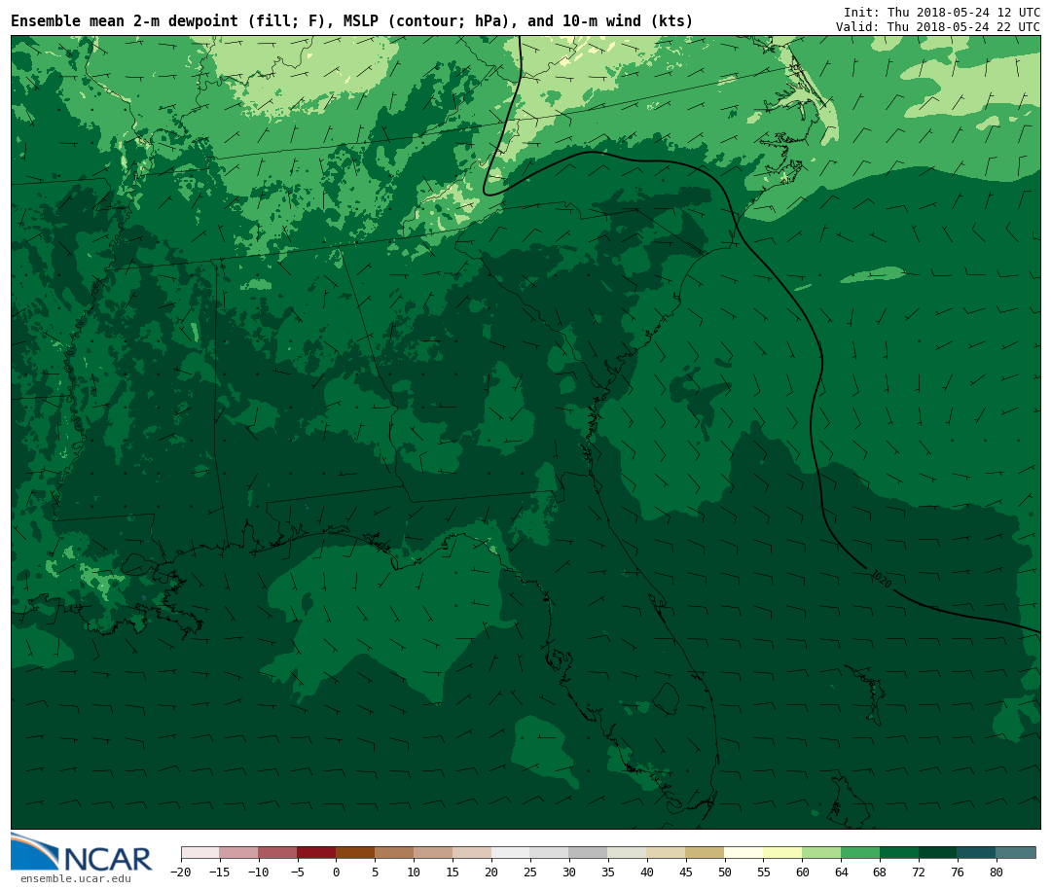Click the tan swatch between 45 and 50
Image resolution: width=1051 pixels, height=890 pixels.
tap(706, 853)
